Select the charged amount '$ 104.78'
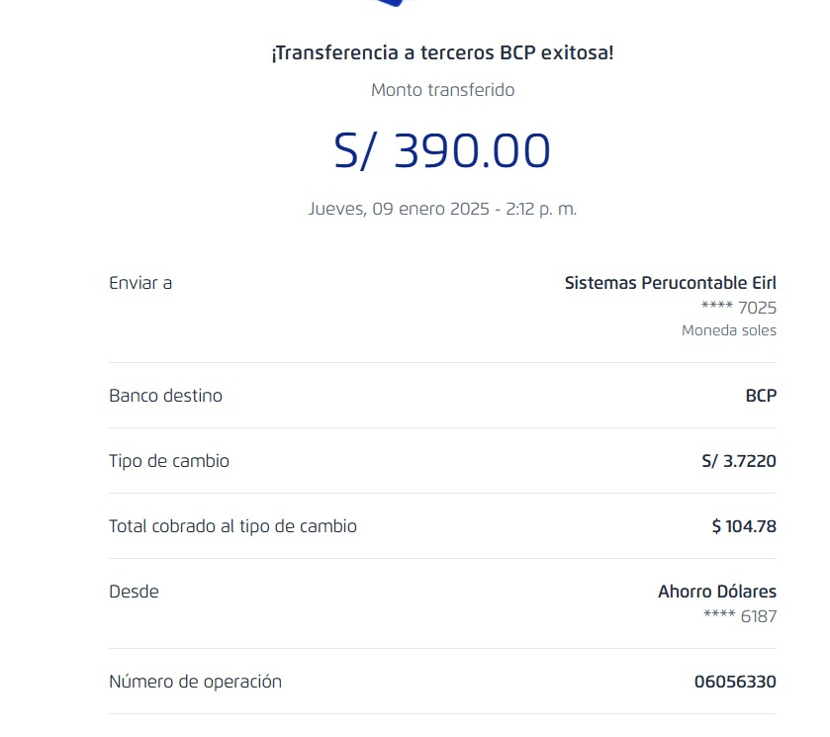Image resolution: width=830 pixels, height=737 pixels. tap(744, 526)
